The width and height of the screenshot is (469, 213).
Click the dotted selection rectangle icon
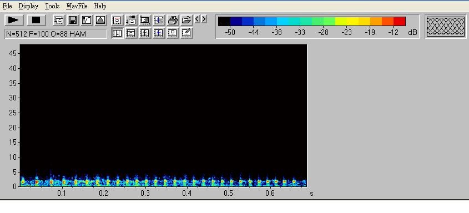click(145, 20)
